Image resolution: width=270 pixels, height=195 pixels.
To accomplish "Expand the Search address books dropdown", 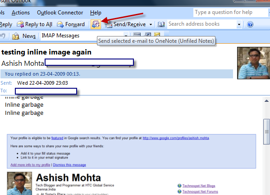I will (239, 24).
